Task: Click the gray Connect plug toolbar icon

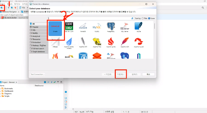Action: click(x=8, y=8)
